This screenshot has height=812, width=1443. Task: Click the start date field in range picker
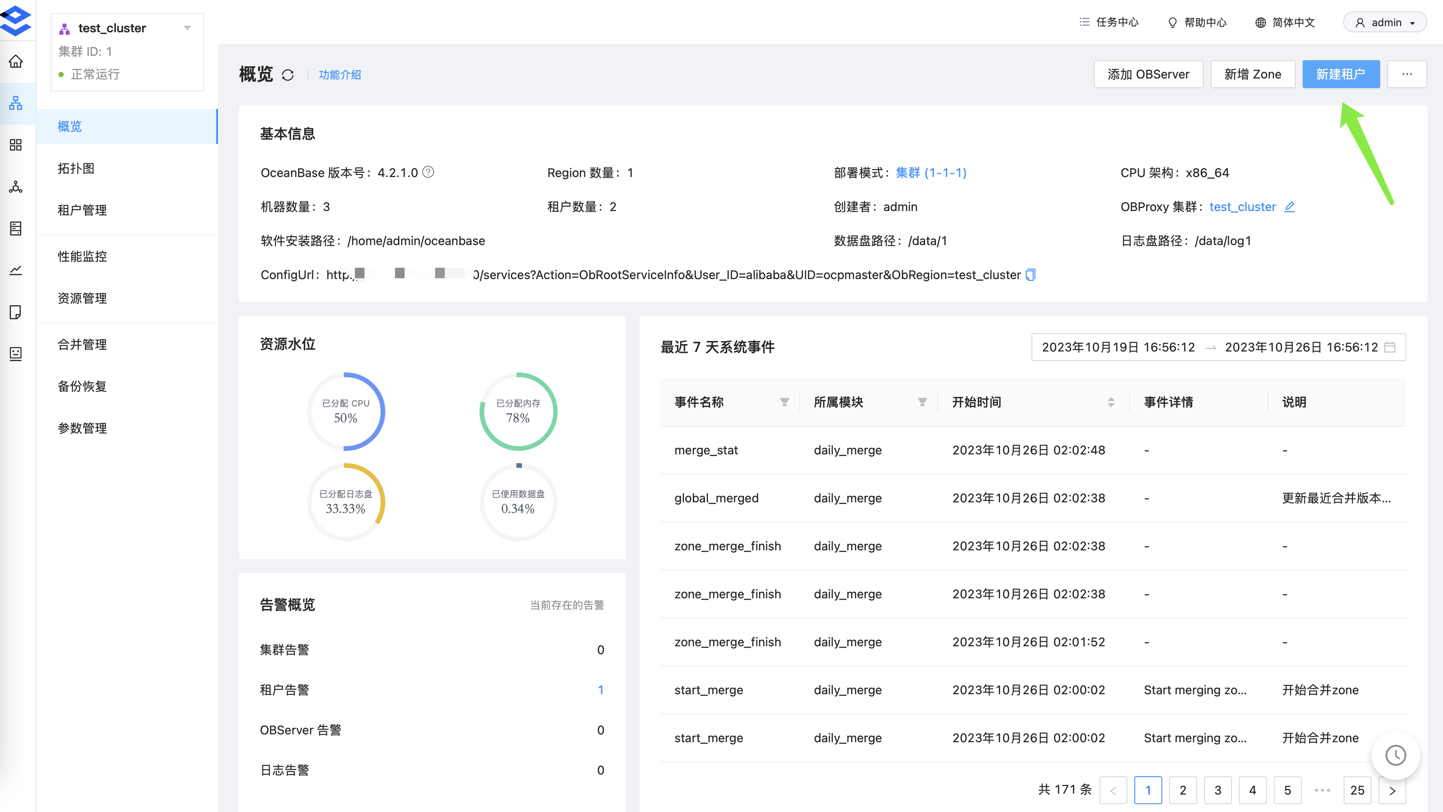pyautogui.click(x=1118, y=348)
